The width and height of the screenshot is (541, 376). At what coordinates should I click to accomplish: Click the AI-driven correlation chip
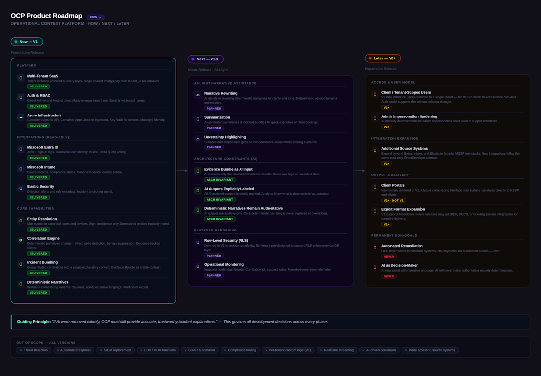(x=379, y=350)
